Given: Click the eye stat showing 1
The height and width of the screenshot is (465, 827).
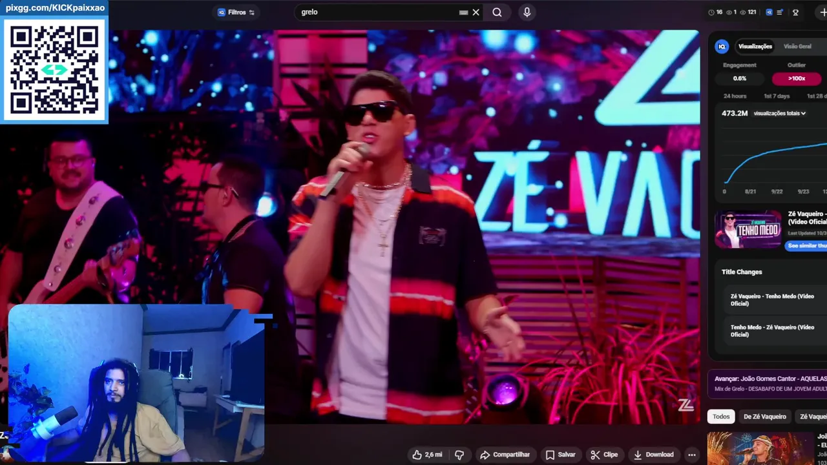Looking at the screenshot, I should [731, 12].
